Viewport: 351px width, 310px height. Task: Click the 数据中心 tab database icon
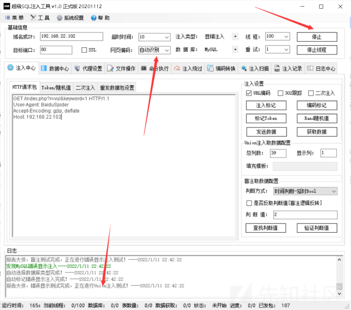(x=44, y=68)
